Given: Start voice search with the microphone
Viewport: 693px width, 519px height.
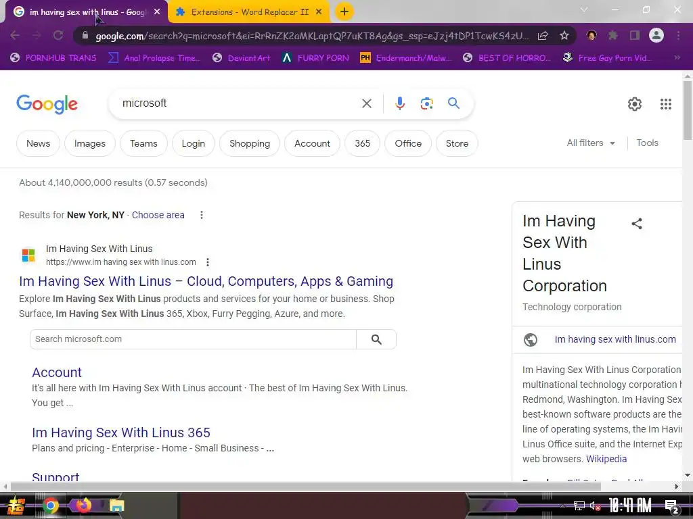Looking at the screenshot, I should 399,103.
